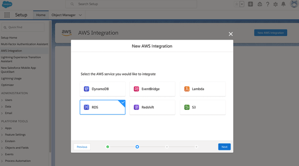Select the DynamoDB card label
The width and height of the screenshot is (299, 166).
(x=100, y=89)
